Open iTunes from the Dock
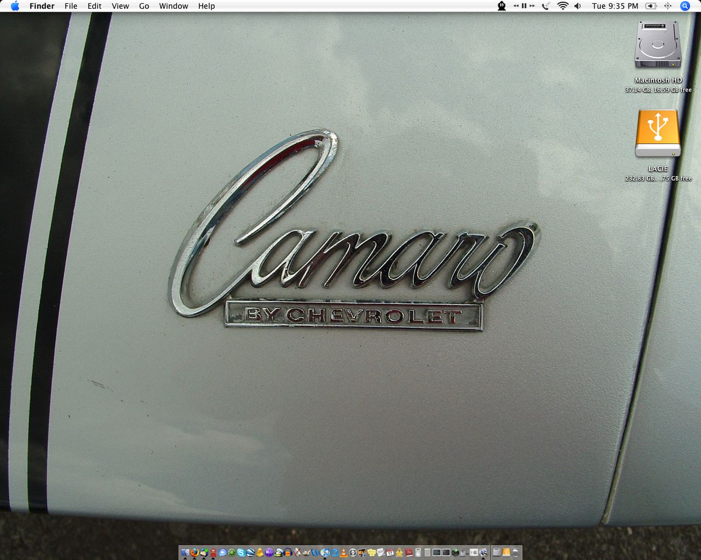The width and height of the screenshot is (701, 560). click(325, 552)
